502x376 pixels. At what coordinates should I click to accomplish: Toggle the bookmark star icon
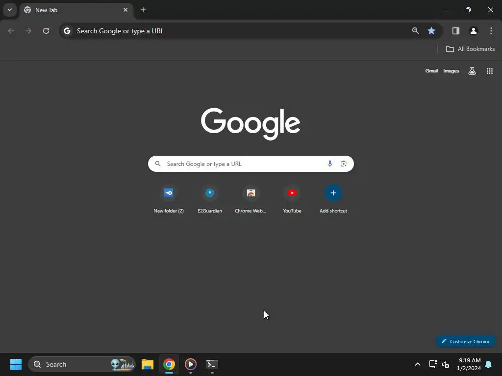point(431,31)
